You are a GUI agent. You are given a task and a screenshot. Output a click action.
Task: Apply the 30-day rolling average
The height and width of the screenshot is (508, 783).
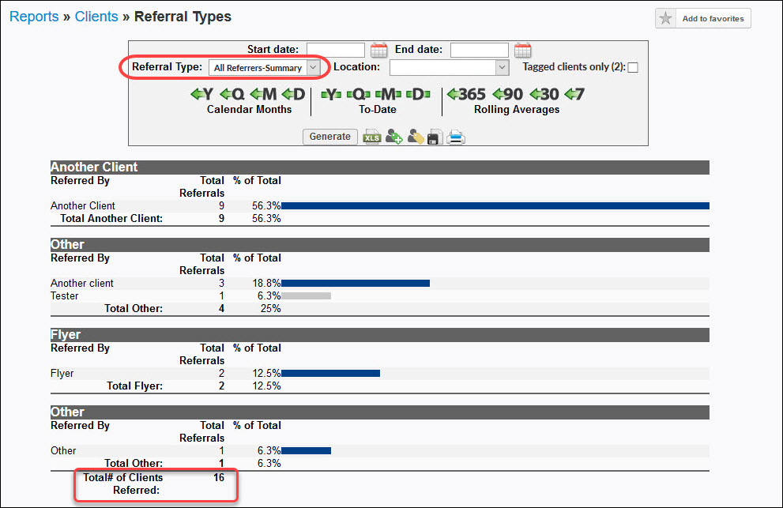[544, 94]
